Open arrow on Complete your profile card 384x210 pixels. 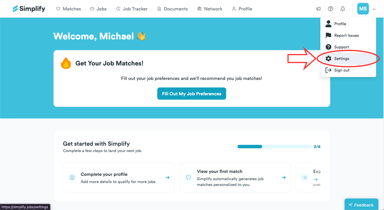tap(167, 178)
